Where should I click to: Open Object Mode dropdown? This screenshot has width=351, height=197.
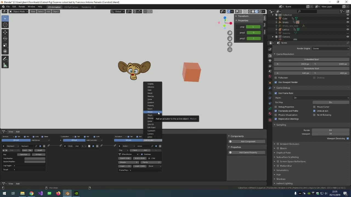(18, 11)
